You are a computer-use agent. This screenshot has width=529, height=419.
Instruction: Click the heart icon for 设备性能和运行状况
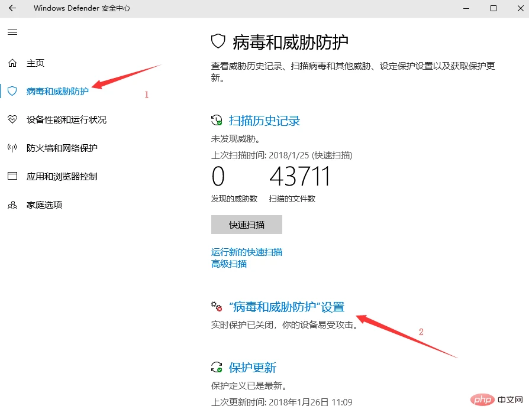point(12,119)
